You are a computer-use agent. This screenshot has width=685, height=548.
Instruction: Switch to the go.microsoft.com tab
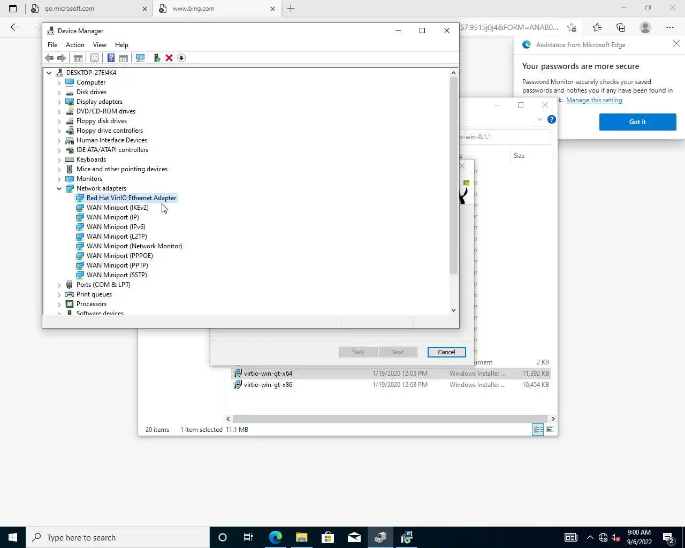click(89, 9)
